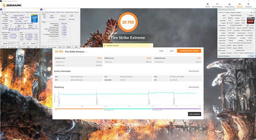Viewport: 256px width, 140px height.
Task: Click the 10 703 score circle
Action: point(128,22)
